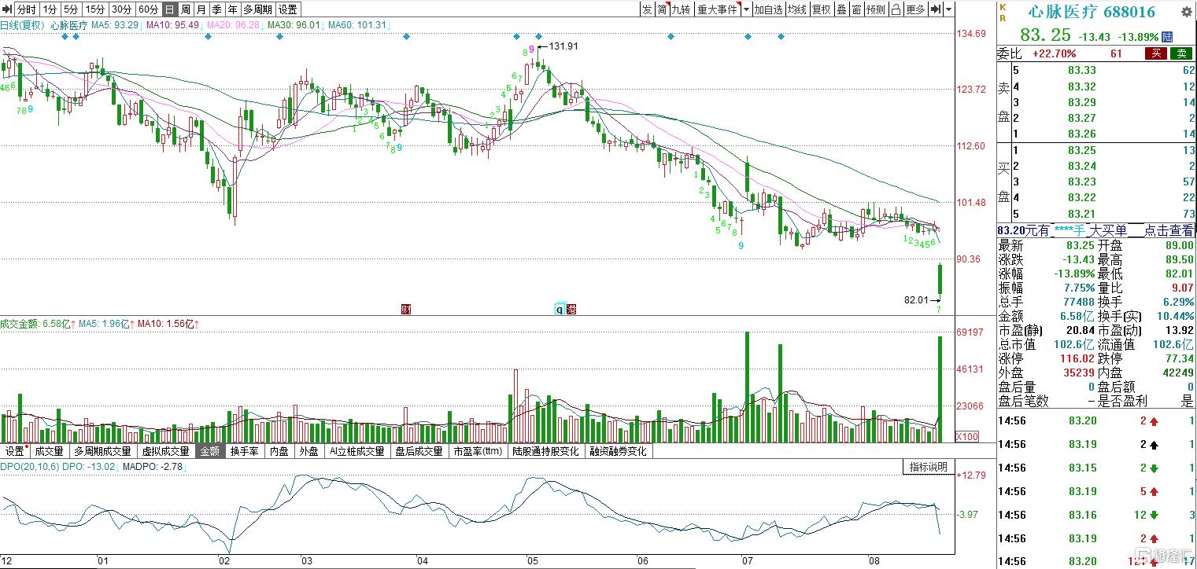
Task: Click the q marker on the chart axis
Action: pos(560,308)
